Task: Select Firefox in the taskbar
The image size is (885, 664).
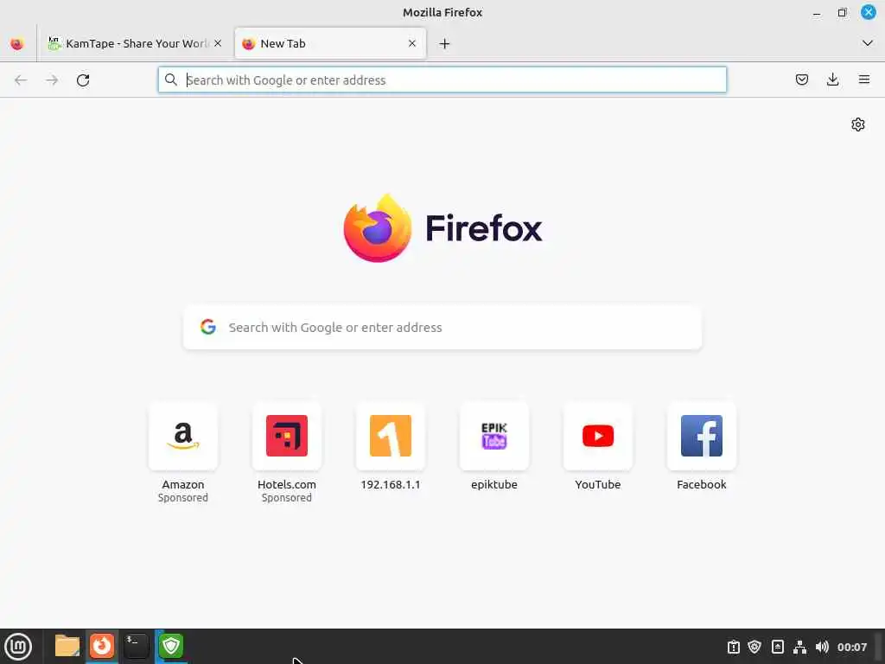Action: click(x=102, y=646)
